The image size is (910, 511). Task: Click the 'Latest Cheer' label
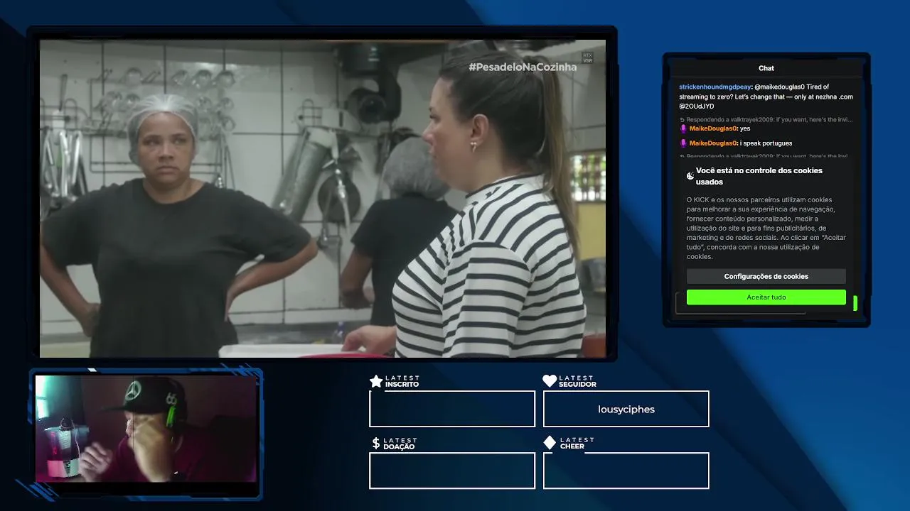pyautogui.click(x=577, y=443)
